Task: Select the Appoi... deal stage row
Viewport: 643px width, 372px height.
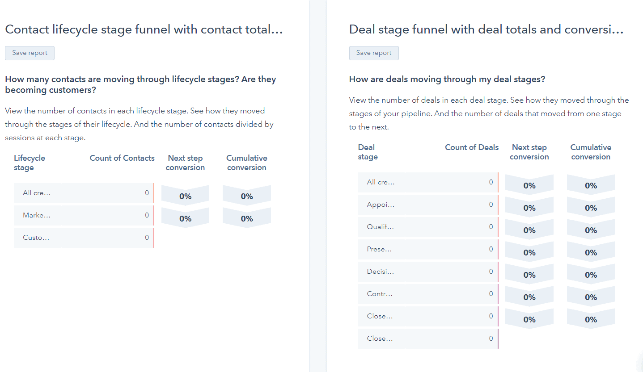Action: pyautogui.click(x=428, y=205)
